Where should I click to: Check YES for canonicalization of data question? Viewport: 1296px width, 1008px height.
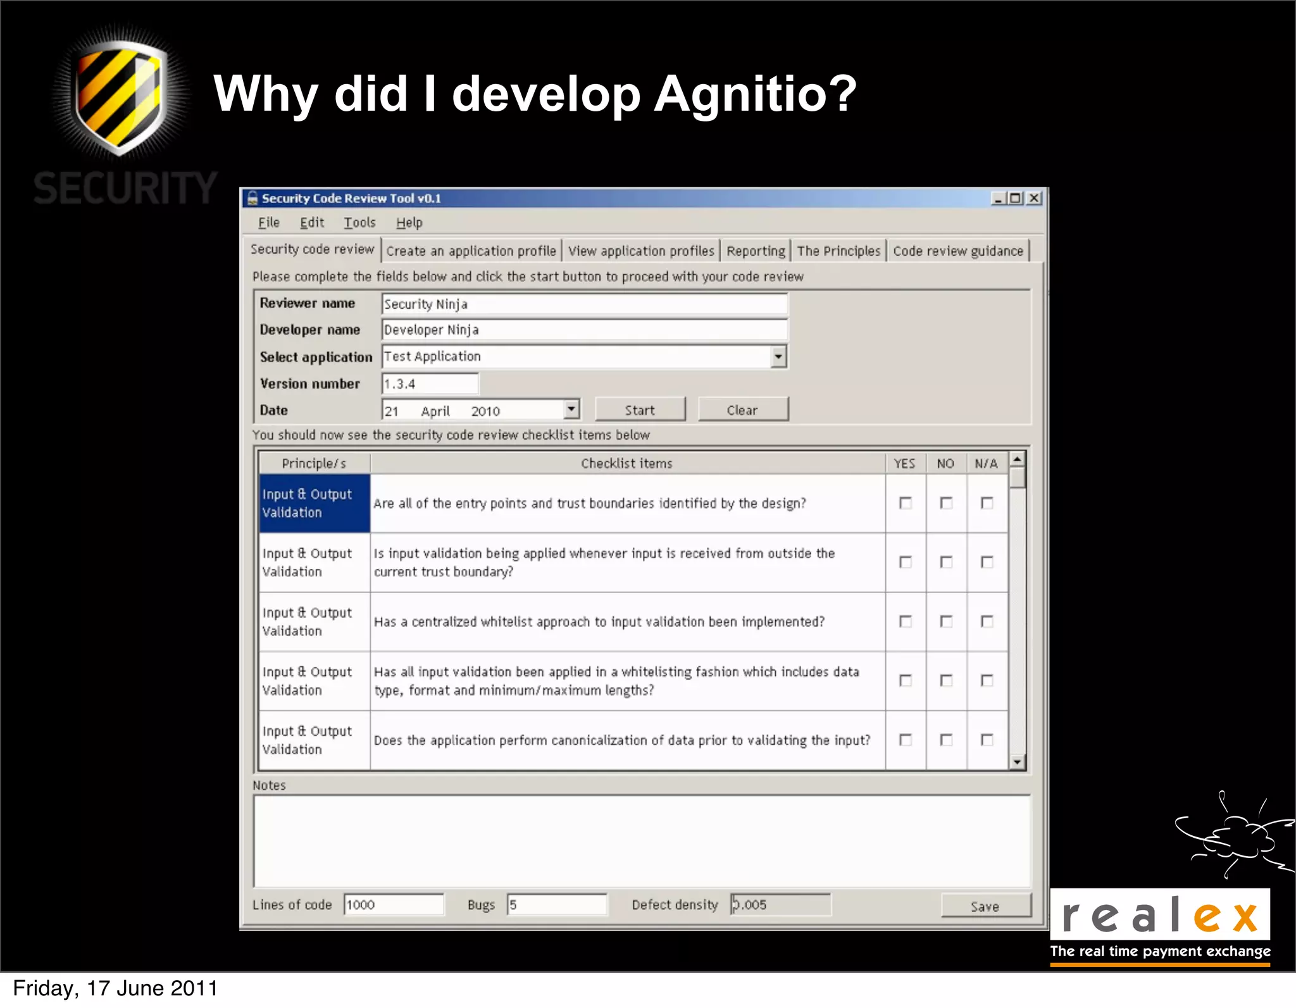tap(906, 740)
